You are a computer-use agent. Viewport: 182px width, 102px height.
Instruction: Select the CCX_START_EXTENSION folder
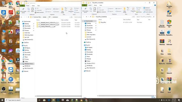46,27
